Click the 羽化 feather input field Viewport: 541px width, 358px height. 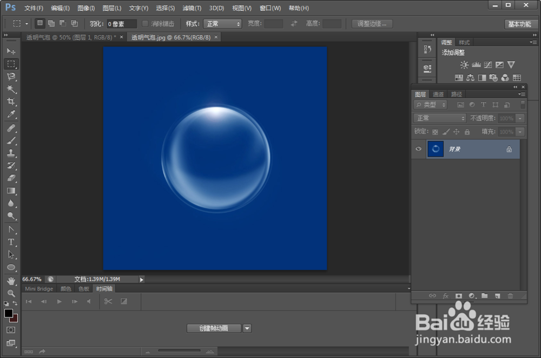(121, 24)
